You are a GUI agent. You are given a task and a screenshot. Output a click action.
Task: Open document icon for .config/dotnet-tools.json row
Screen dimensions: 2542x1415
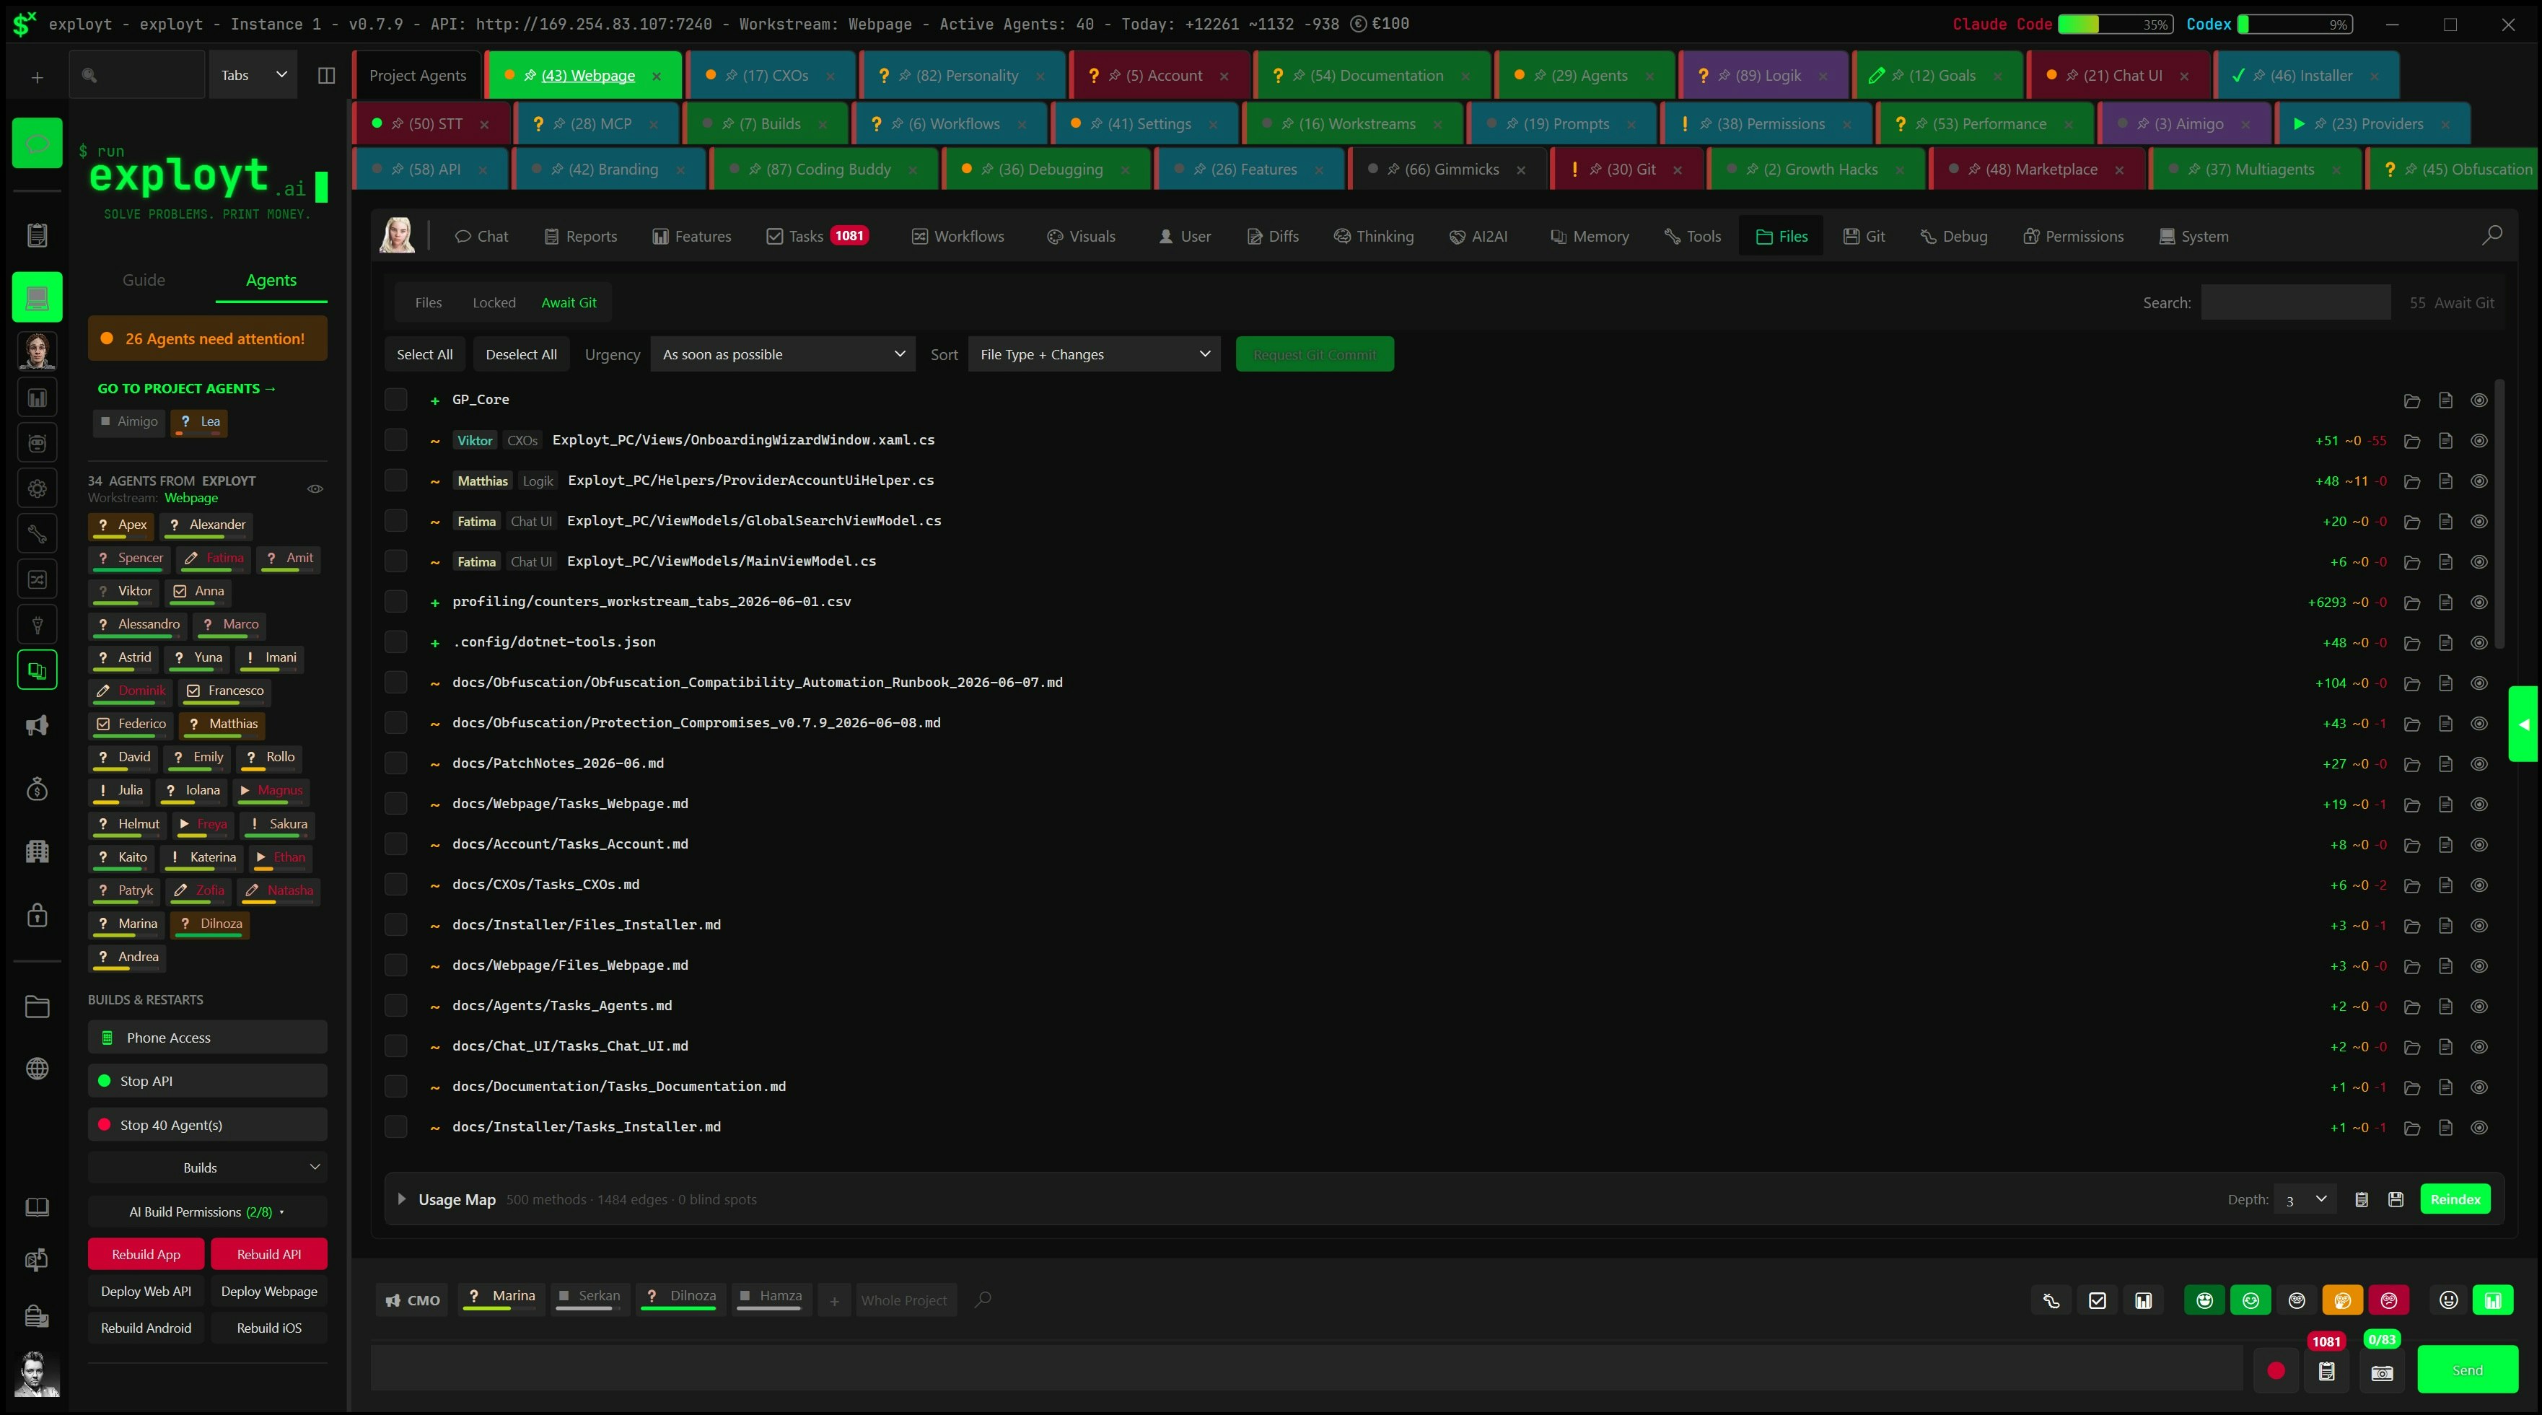[x=2445, y=642]
